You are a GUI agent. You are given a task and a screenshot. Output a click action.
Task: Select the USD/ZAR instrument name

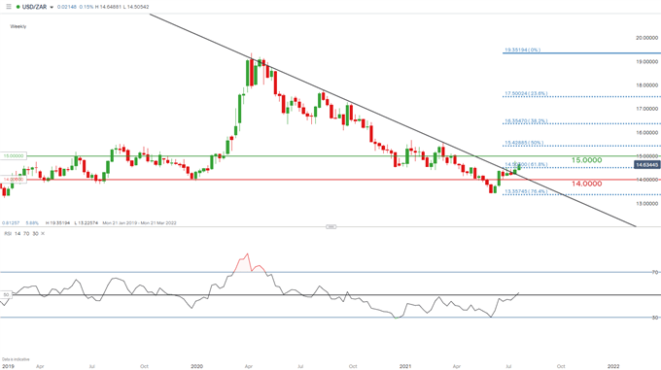pyautogui.click(x=35, y=7)
